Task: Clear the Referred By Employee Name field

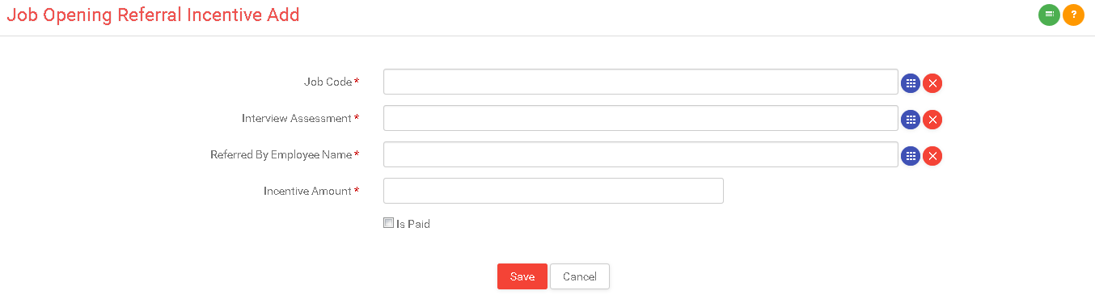Action: [x=932, y=156]
